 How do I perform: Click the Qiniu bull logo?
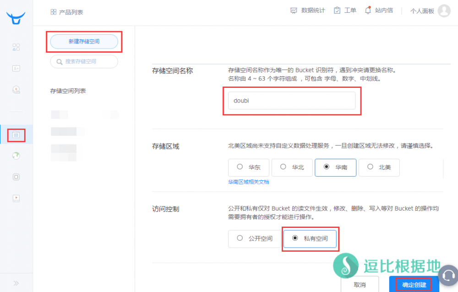pyautogui.click(x=16, y=18)
